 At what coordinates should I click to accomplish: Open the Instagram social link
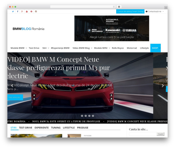(x=36, y=12)
